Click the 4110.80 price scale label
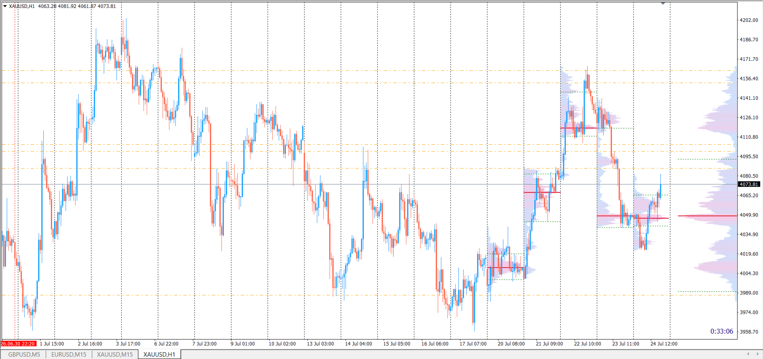Screen dimensions: 763x359 [749, 137]
